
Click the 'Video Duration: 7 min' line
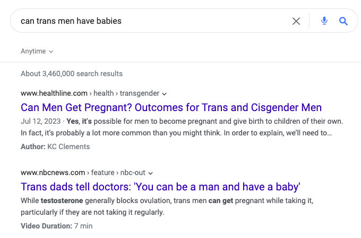pyautogui.click(x=57, y=226)
